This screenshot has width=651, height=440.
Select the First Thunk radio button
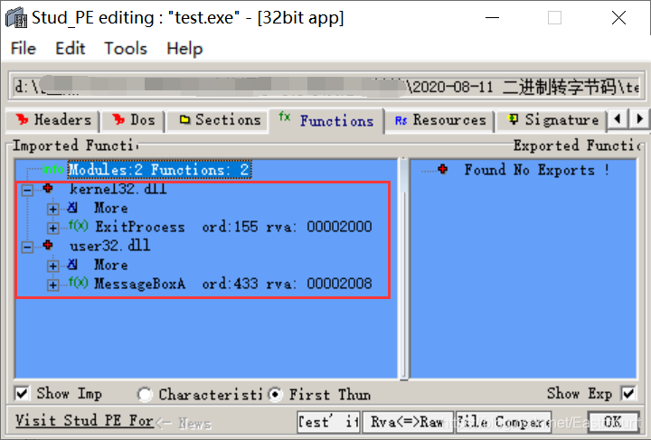click(x=275, y=394)
